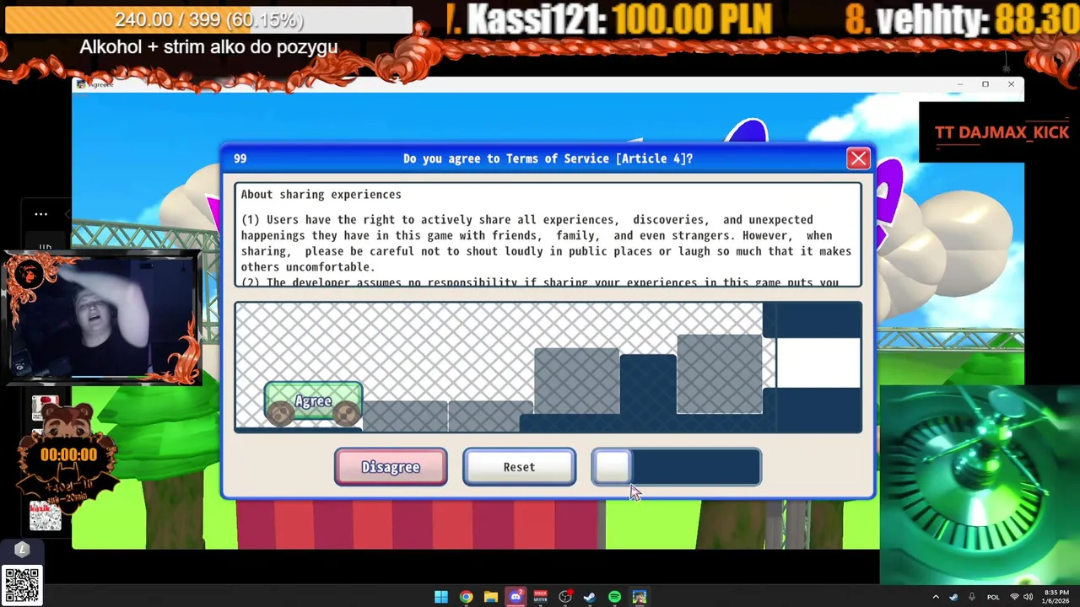Click 'Alkohol + strim alko do pozygu' goal text
The height and width of the screenshot is (607, 1080).
(208, 47)
